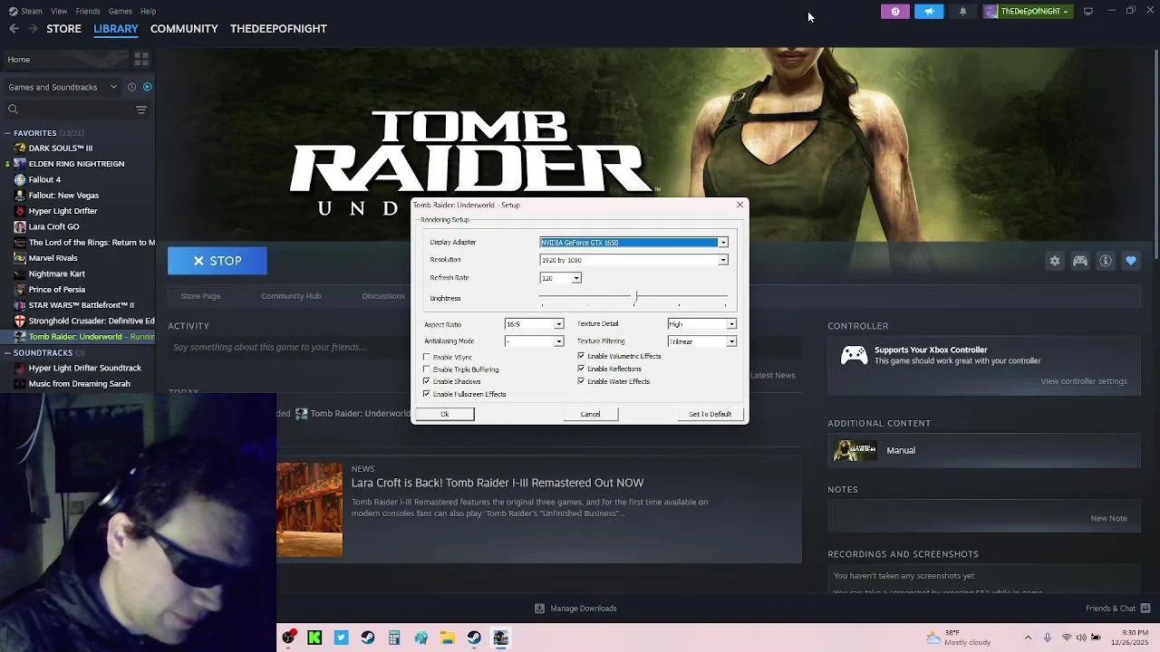
Task: Toggle Enable Water Effects checkbox
Action: [x=581, y=381]
